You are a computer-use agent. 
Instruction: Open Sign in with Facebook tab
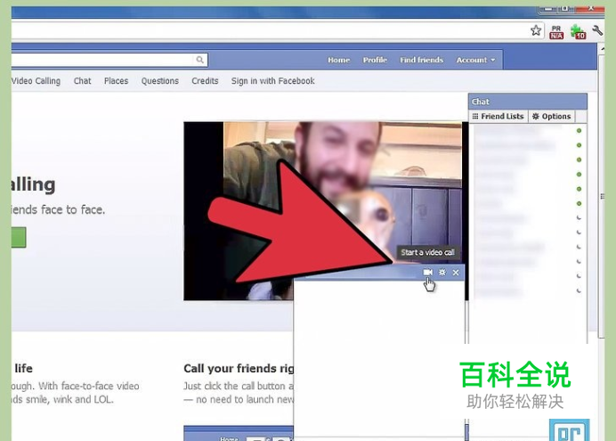272,81
